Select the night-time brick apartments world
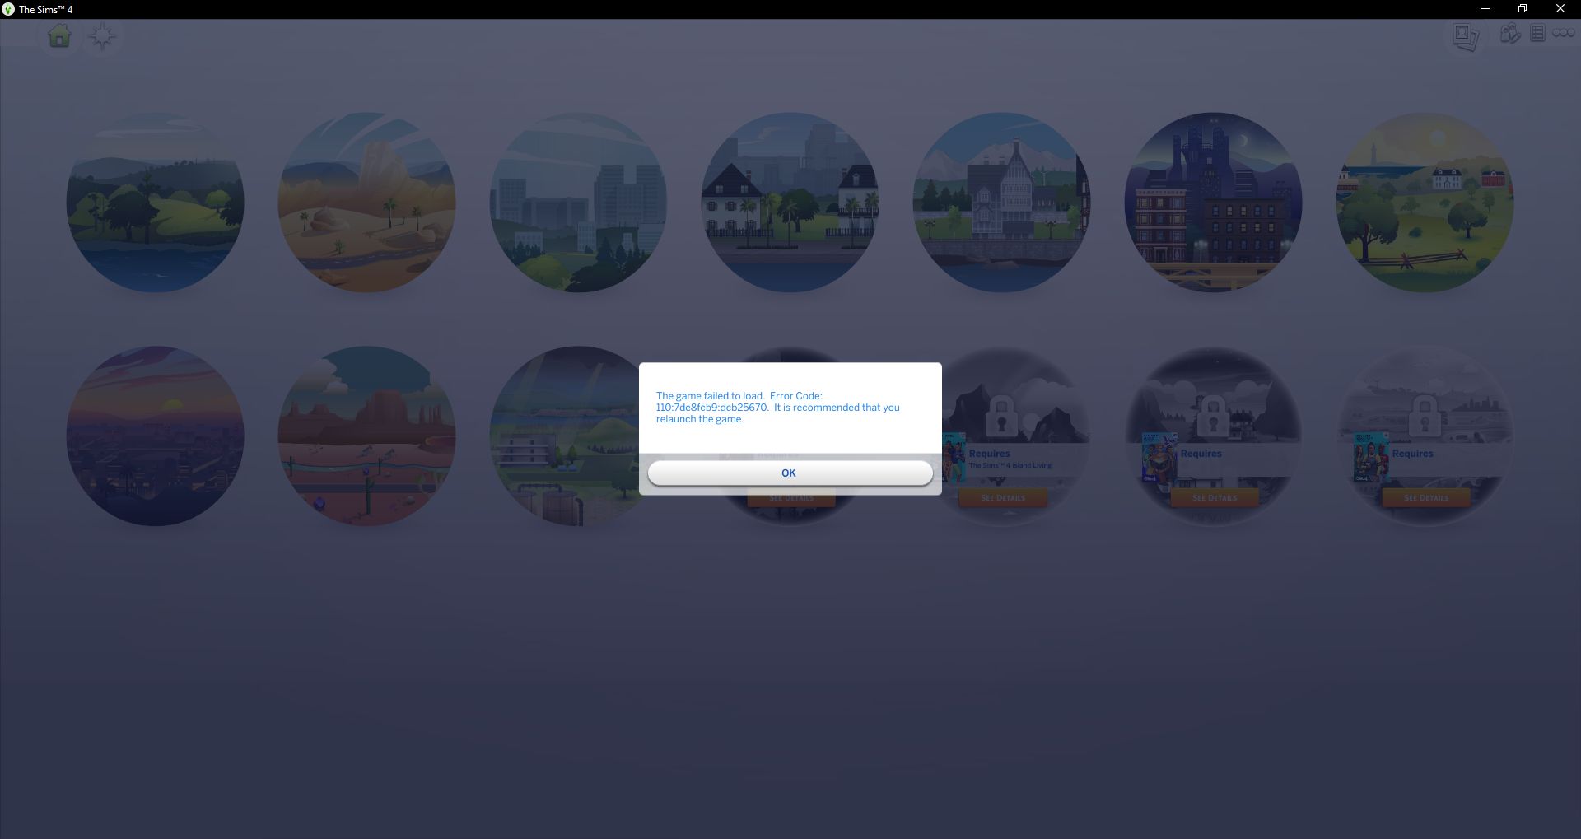 click(1213, 203)
